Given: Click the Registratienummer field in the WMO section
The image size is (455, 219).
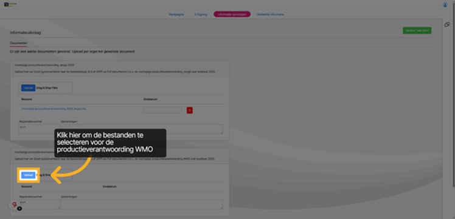Looking at the screenshot, I should click(x=40, y=204).
